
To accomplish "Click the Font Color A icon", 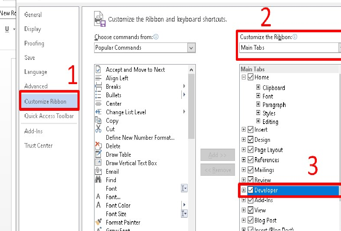I will (x=98, y=205).
